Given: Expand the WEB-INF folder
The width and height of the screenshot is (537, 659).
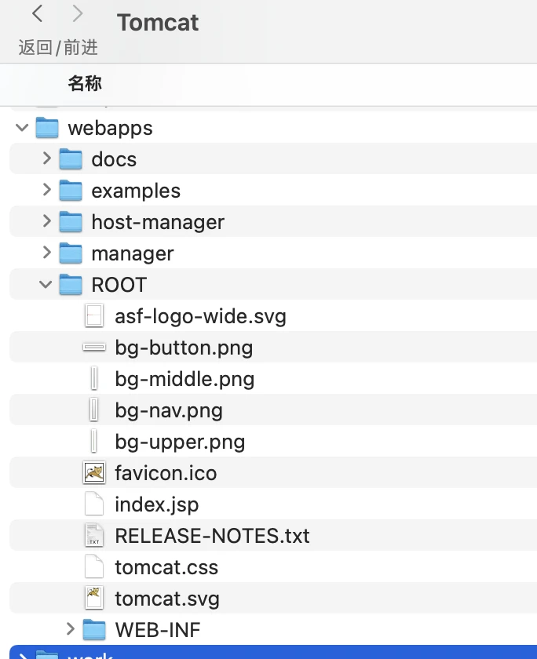Looking at the screenshot, I should pyautogui.click(x=70, y=629).
